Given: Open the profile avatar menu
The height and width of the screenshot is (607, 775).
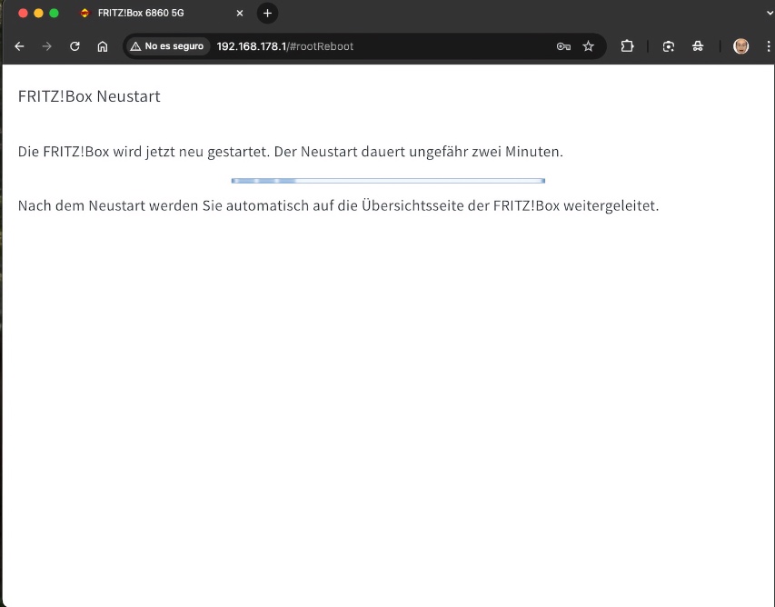Looking at the screenshot, I should click(x=740, y=46).
